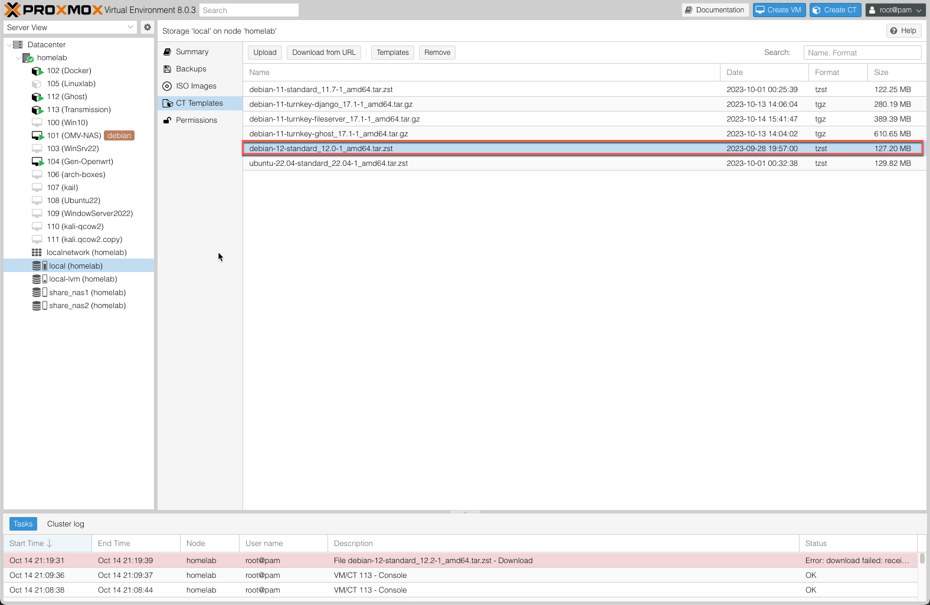Click the Upload button

tap(265, 53)
